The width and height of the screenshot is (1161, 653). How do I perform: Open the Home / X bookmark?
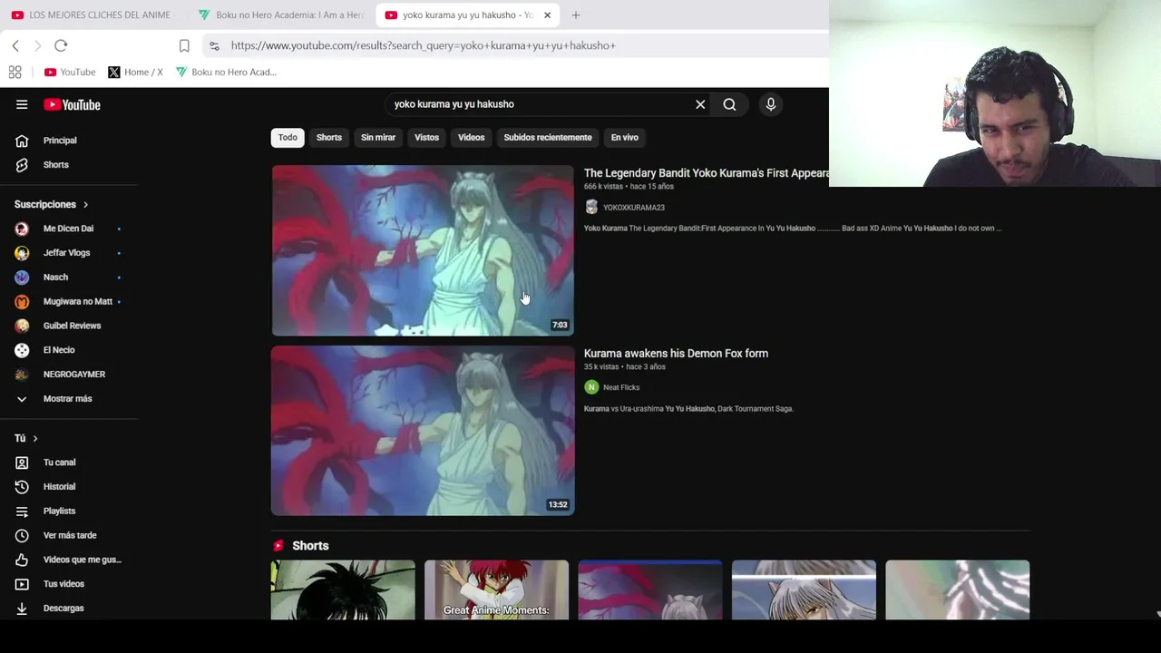(x=135, y=72)
